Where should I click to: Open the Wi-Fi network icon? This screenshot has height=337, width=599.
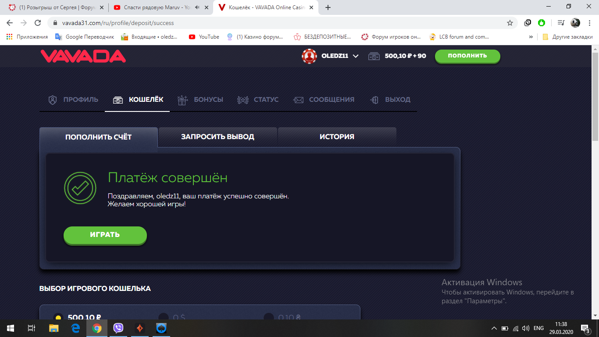coord(516,328)
